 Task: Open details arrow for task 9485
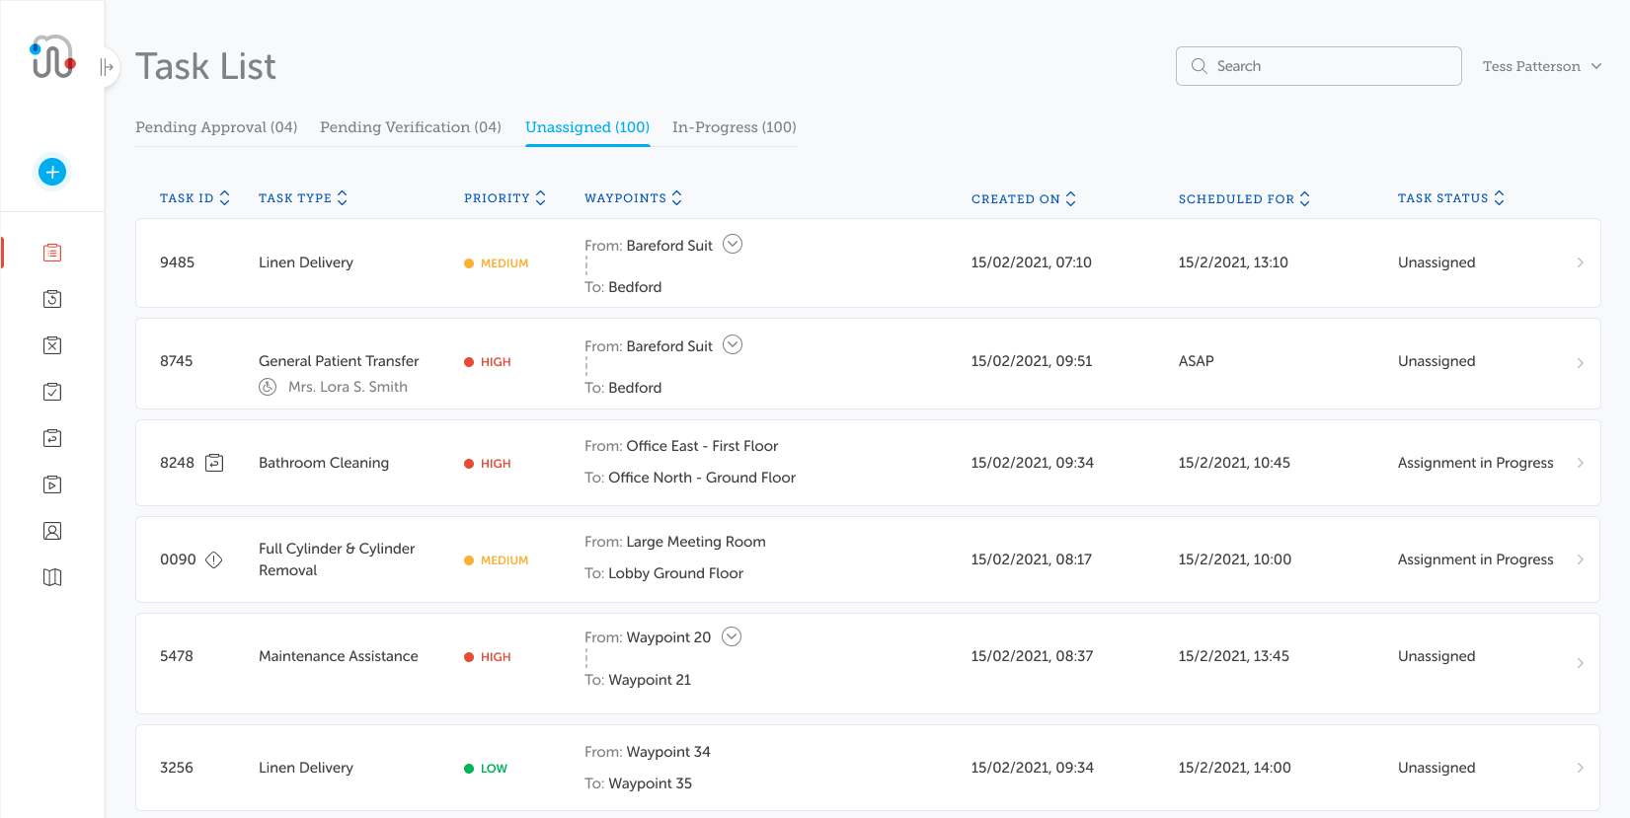(1580, 262)
